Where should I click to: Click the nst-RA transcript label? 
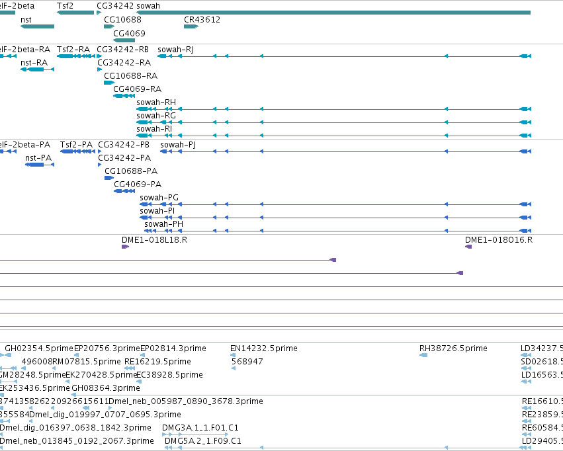[34, 62]
